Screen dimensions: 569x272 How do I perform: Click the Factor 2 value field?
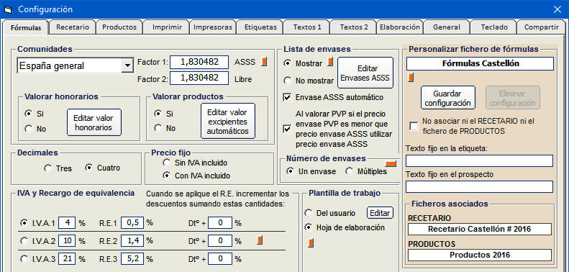199,78
